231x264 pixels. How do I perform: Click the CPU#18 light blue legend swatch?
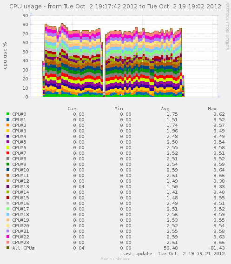[x=8, y=214]
